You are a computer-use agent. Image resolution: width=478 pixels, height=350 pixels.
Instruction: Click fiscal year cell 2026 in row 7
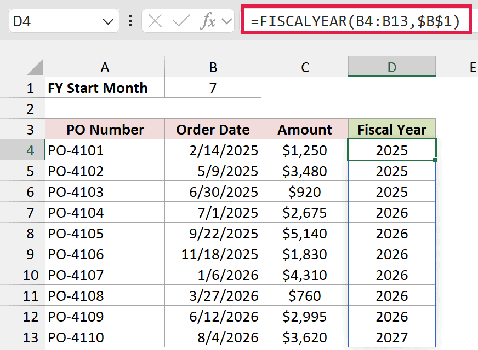pos(392,212)
